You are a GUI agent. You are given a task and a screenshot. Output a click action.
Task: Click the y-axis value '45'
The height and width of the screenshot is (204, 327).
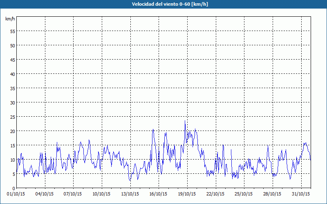point(13,60)
